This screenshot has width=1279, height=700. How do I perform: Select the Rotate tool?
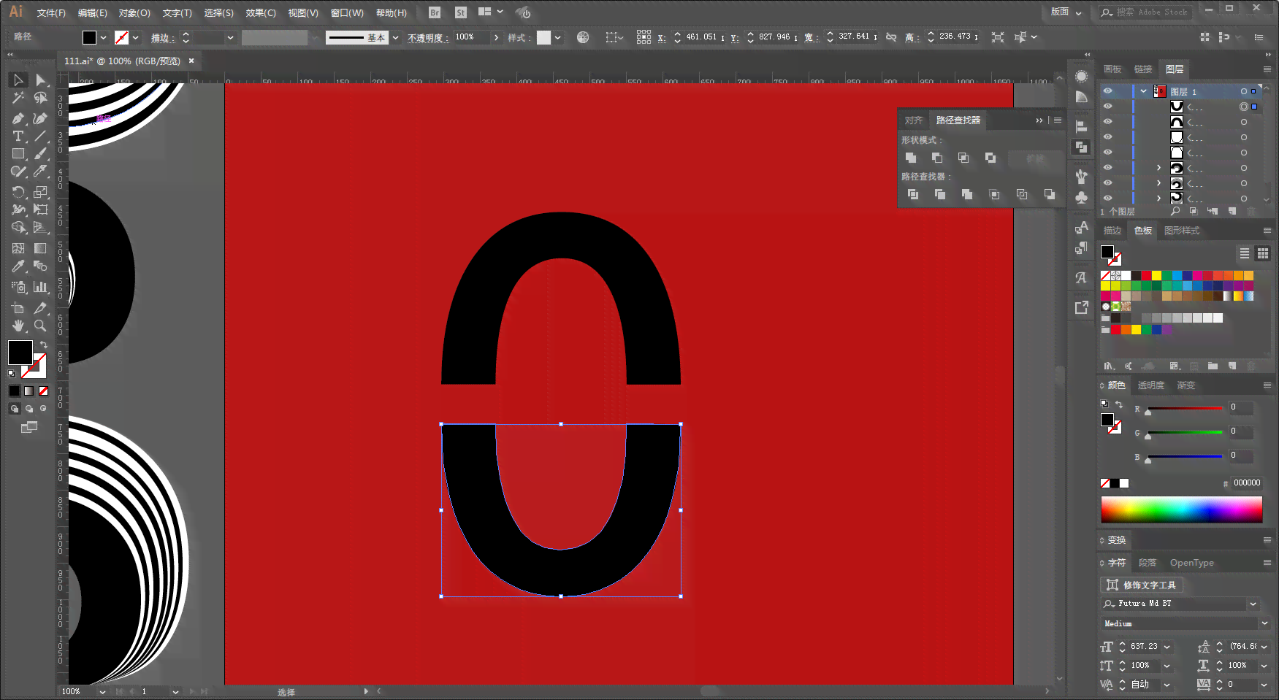(x=18, y=192)
